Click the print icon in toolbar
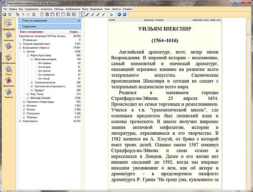This screenshot has height=192, width=253. click(111, 15)
